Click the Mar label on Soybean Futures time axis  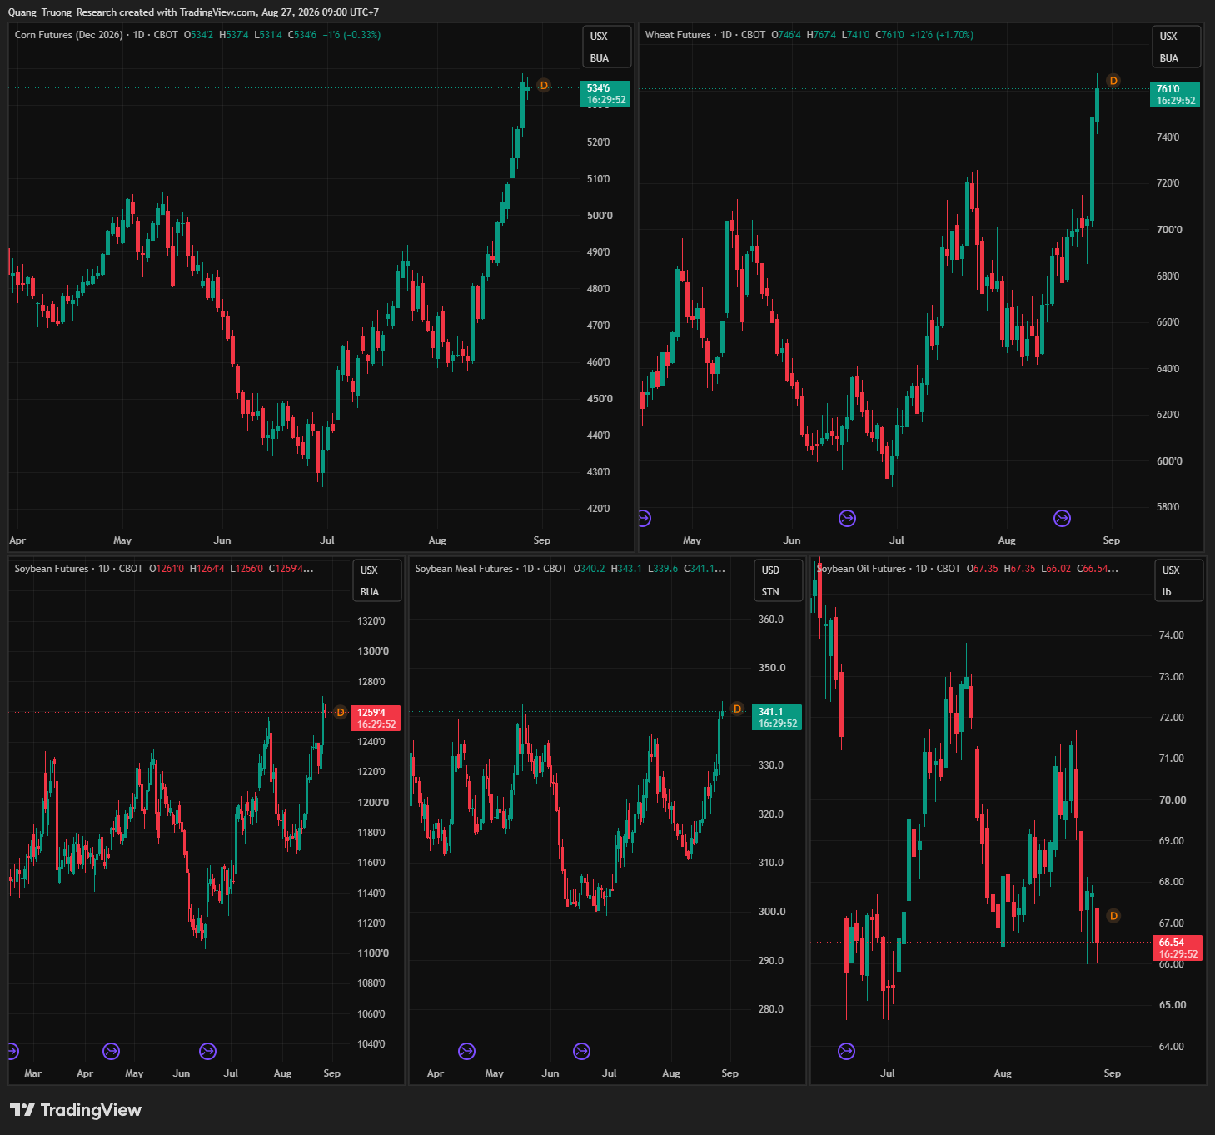33,1073
